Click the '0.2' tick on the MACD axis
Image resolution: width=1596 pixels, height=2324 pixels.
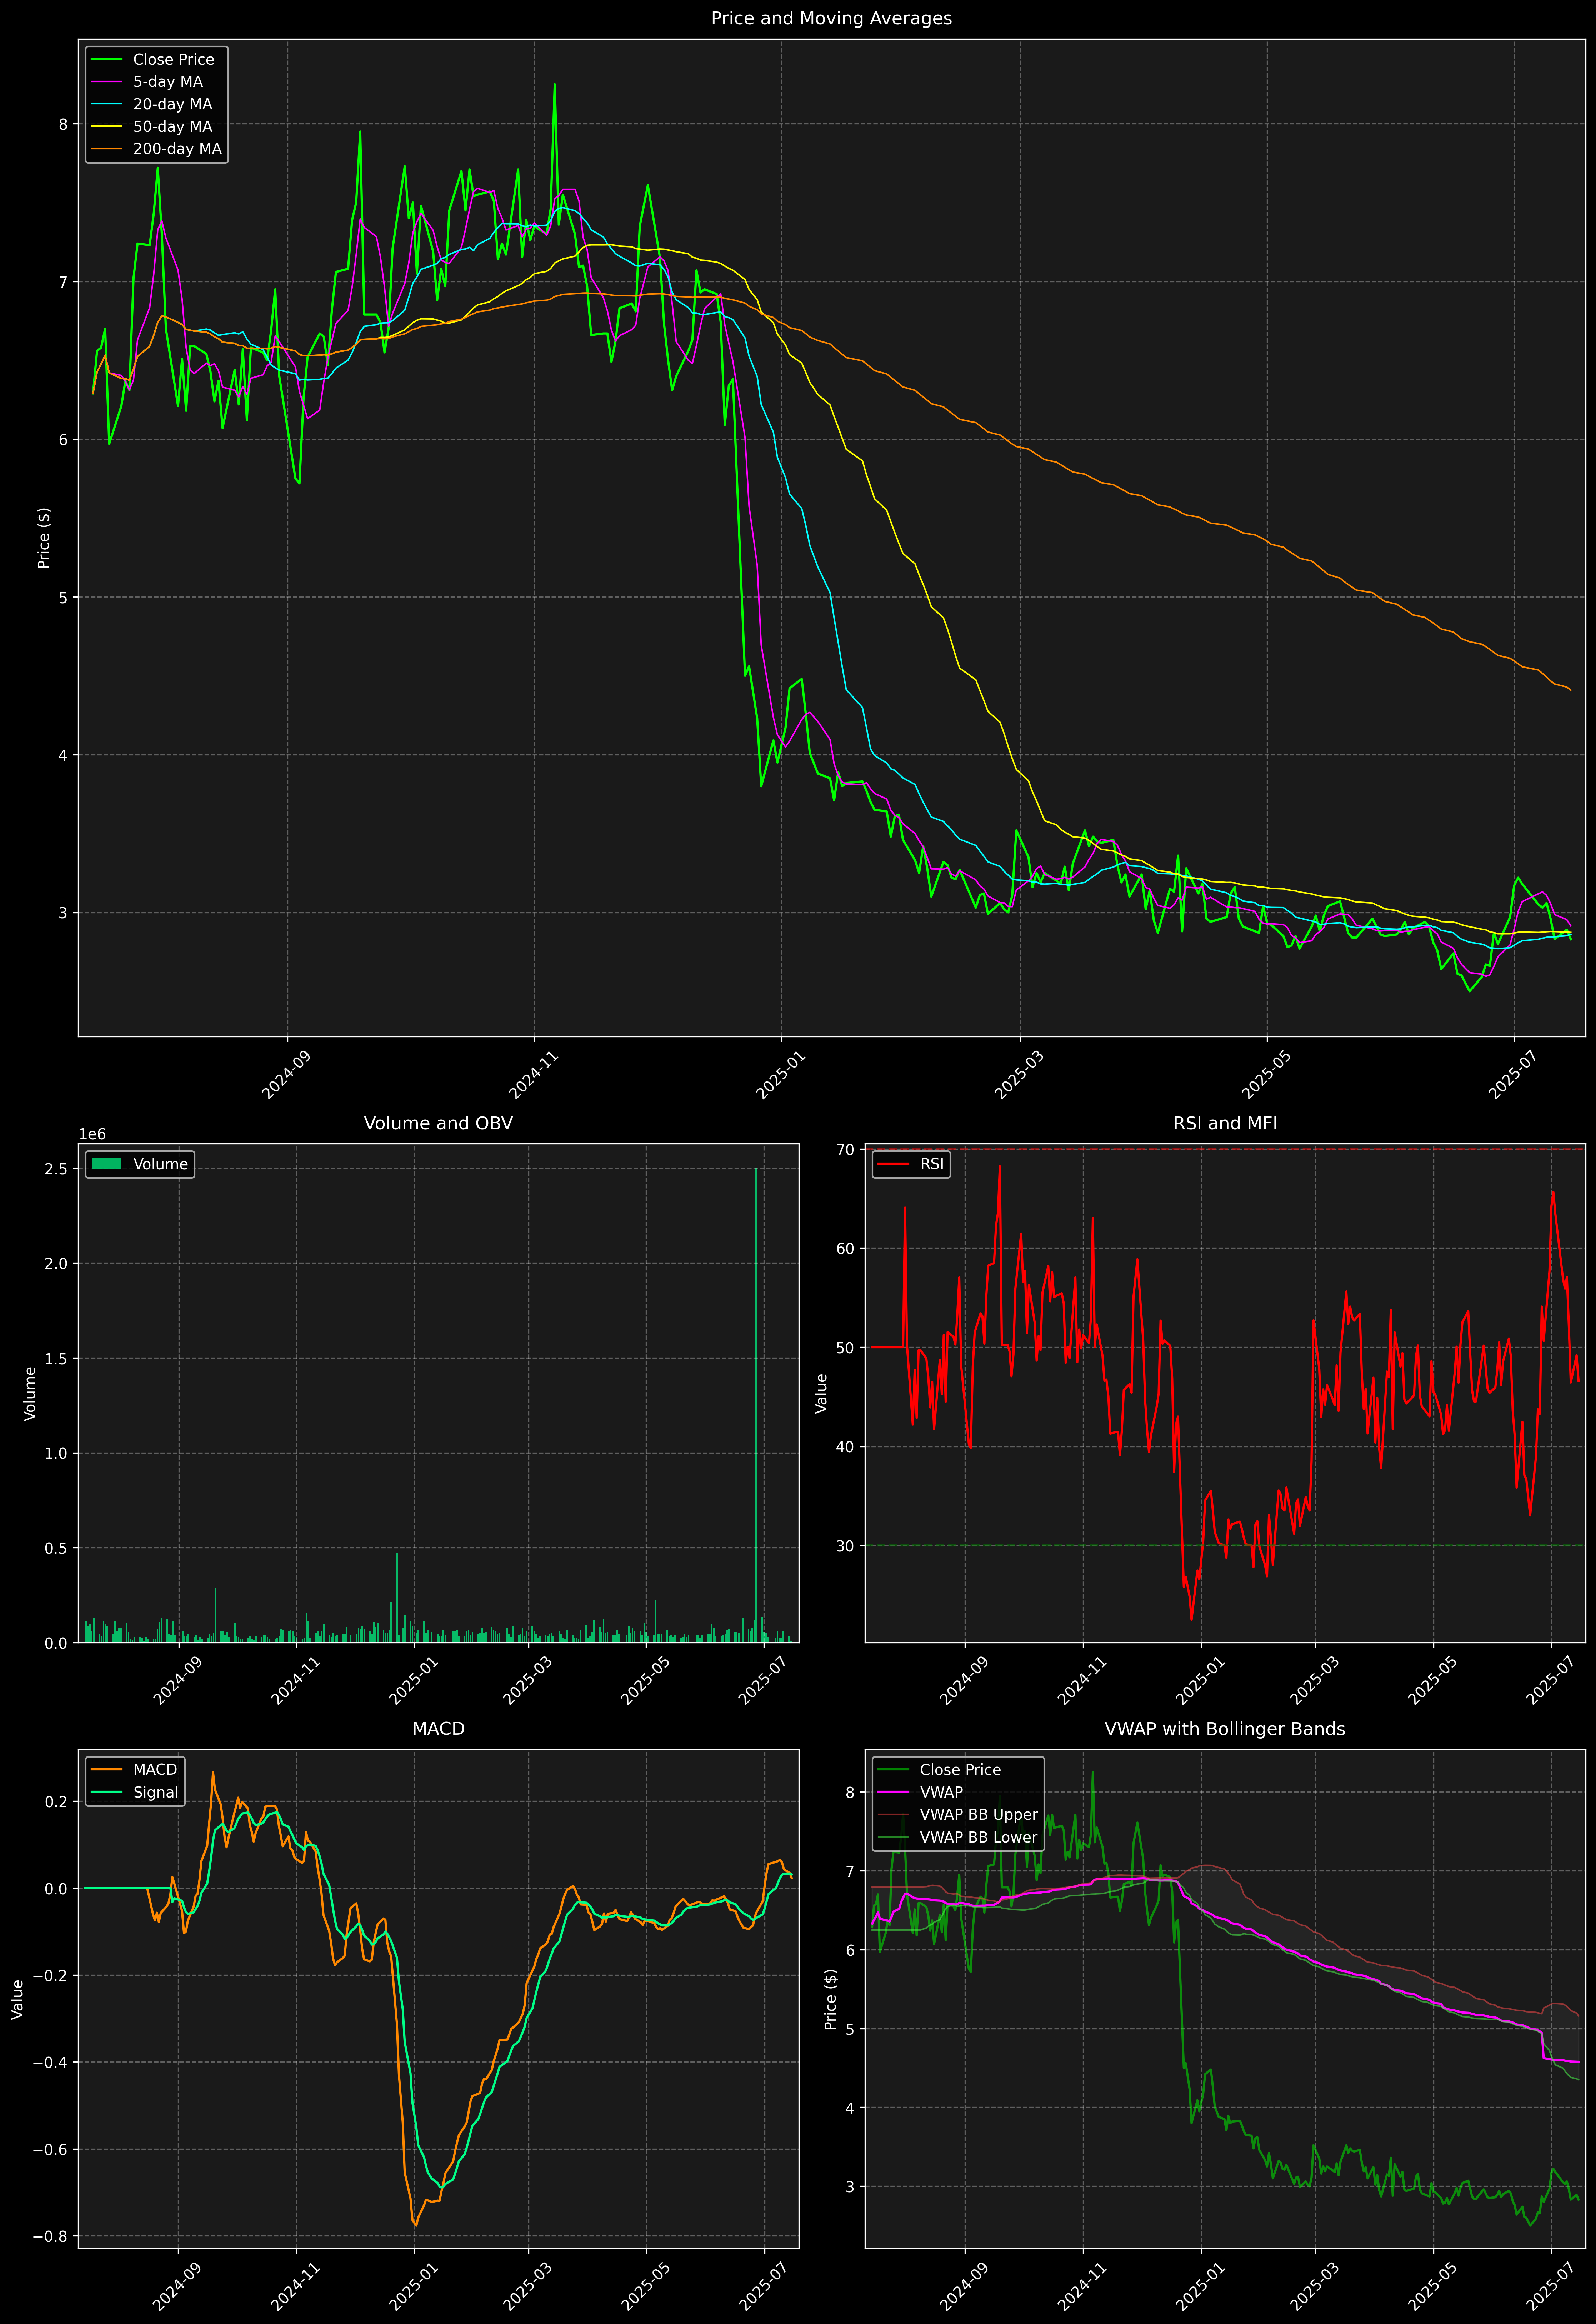pyautogui.click(x=56, y=1802)
